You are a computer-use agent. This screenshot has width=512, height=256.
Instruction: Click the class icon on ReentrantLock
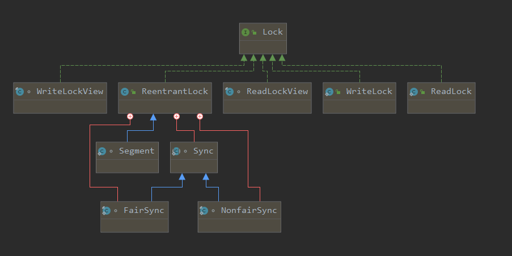coord(124,92)
